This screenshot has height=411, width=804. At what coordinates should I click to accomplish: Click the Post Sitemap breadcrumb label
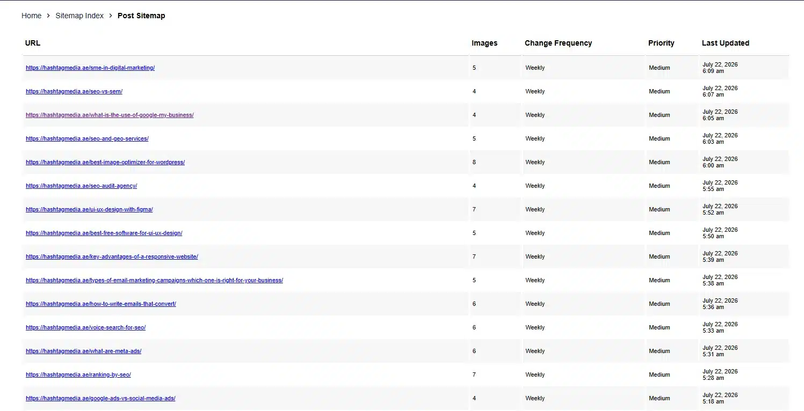[x=141, y=16]
